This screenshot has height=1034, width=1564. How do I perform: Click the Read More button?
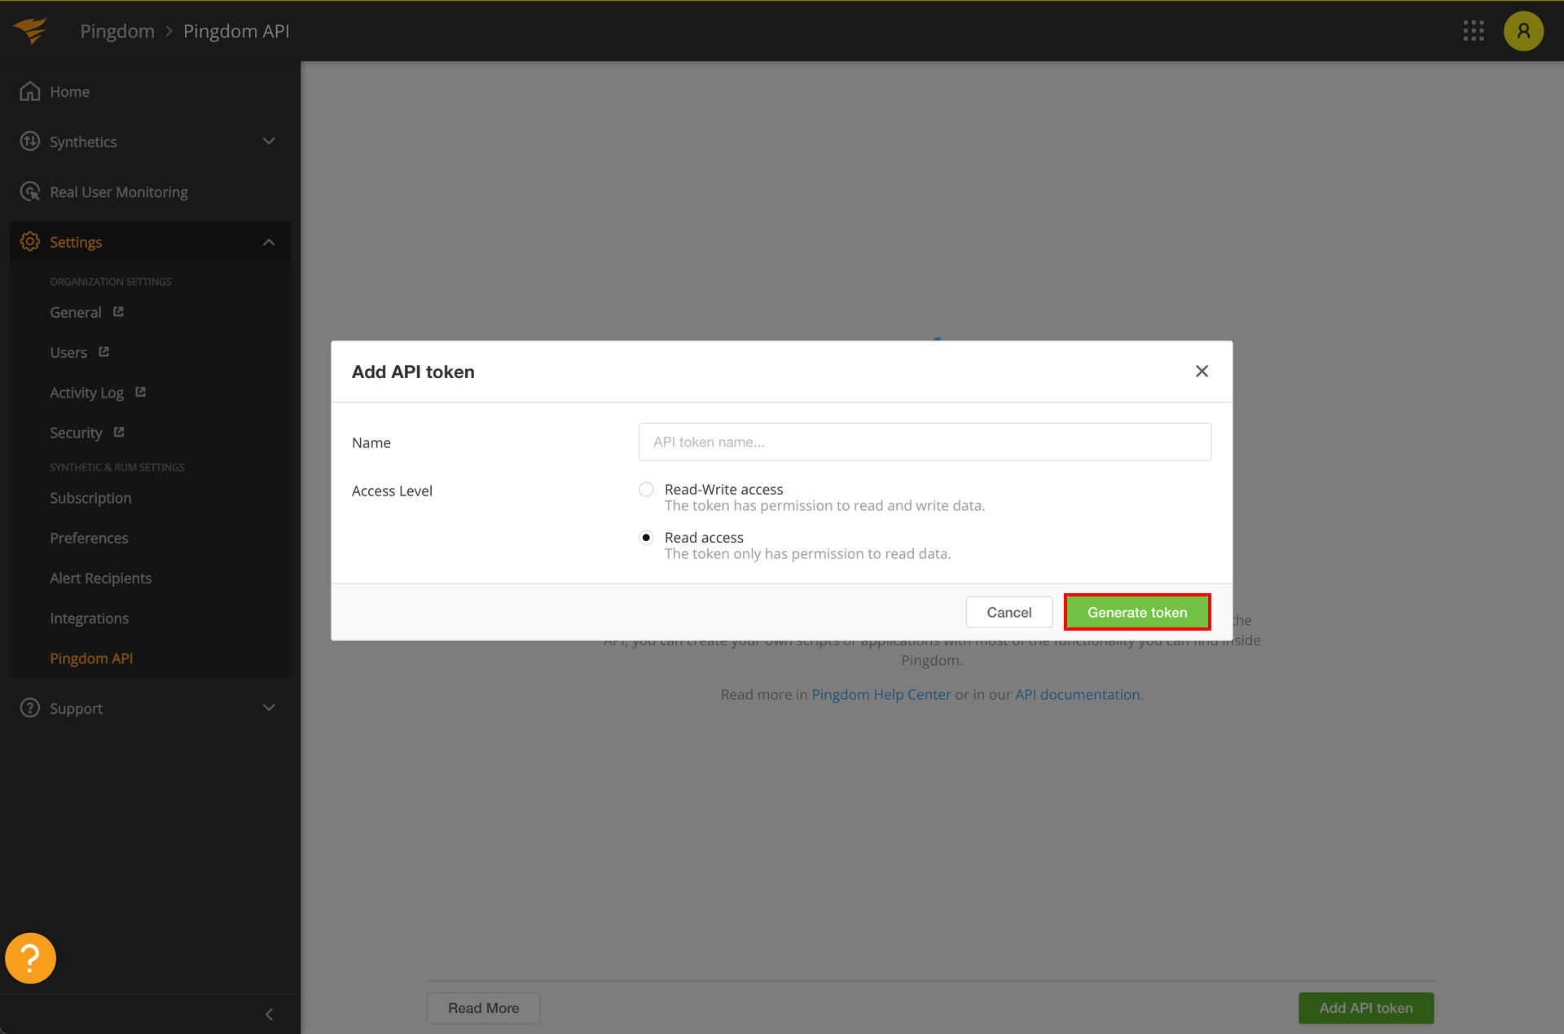[483, 1008]
